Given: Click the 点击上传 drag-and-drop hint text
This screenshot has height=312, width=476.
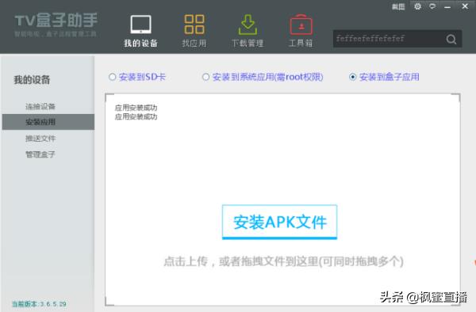Looking at the screenshot, I should click(x=283, y=261).
